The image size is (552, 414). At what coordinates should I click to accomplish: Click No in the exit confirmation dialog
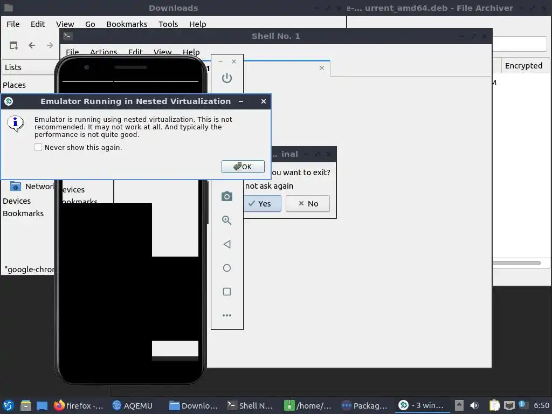coord(308,203)
